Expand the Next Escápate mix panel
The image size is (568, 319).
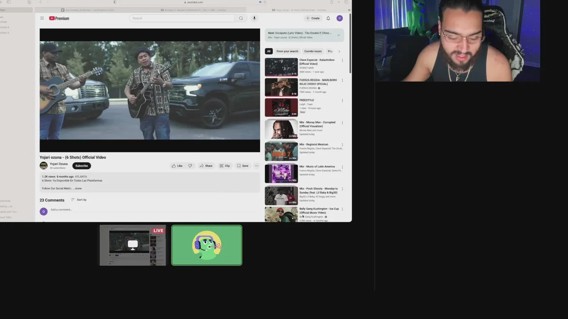(x=338, y=35)
